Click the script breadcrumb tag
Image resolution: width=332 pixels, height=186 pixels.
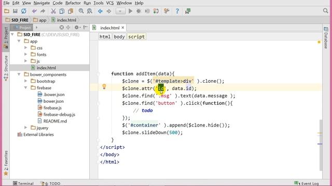[x=136, y=37]
